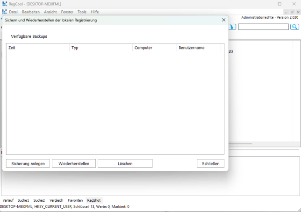Click the RegCool app icon in menu bar
The image size is (301, 212).
click(4, 12)
